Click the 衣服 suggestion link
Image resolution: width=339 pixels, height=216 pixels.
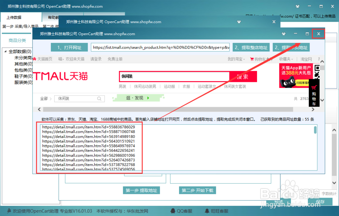pos(186,87)
